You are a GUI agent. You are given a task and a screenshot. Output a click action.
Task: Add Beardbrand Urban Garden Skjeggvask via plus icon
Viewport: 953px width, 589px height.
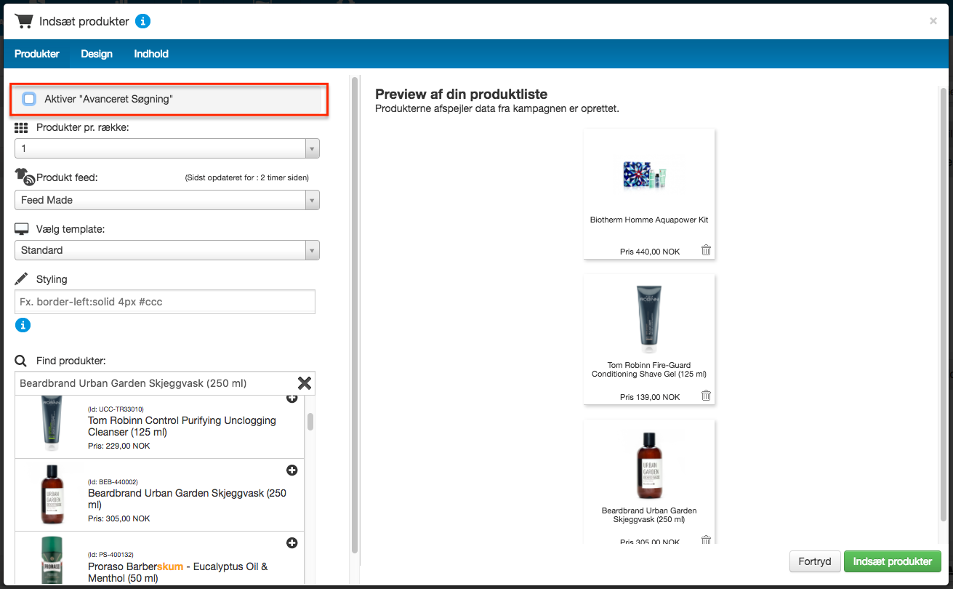click(x=292, y=470)
